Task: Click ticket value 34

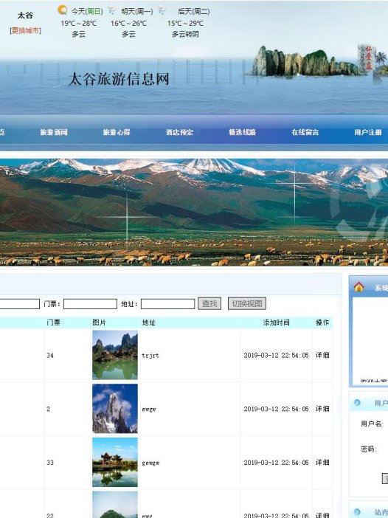Action: tap(50, 356)
